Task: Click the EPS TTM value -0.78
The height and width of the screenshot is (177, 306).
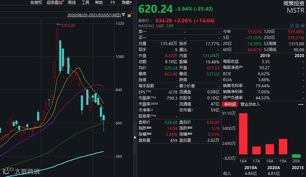Action: pos(172,92)
